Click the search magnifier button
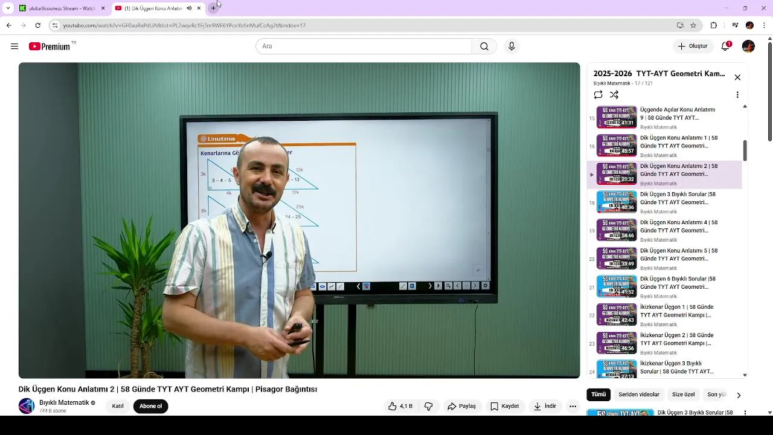Viewport: 773px width, 435px height. click(484, 47)
